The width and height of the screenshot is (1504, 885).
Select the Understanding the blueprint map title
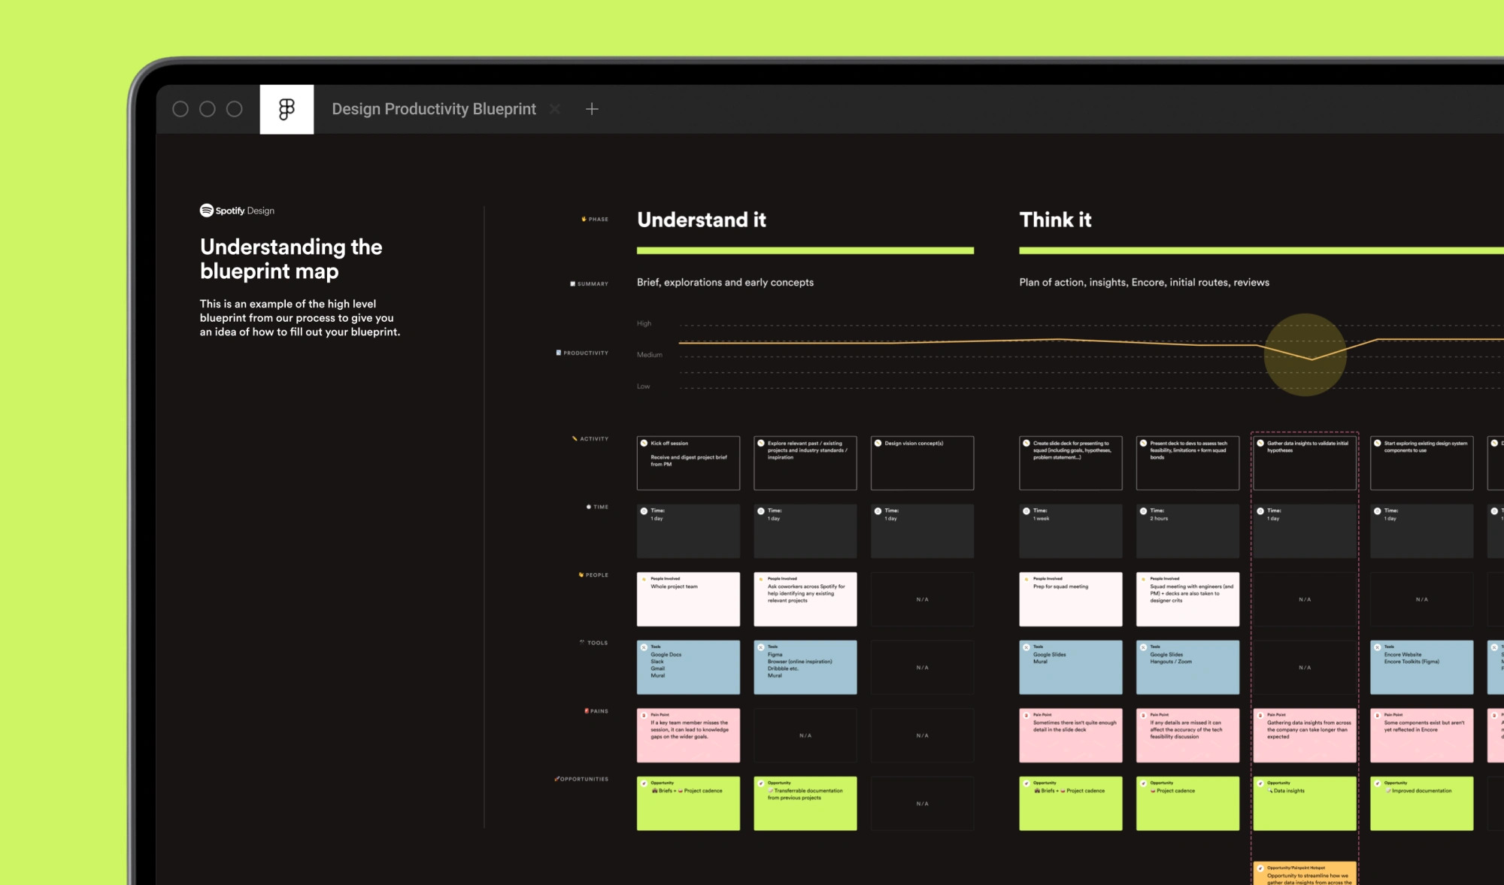click(x=291, y=259)
